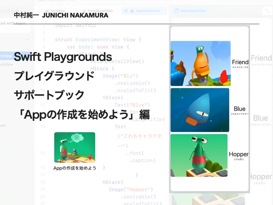
Task: Switch to the faded IntroView editor tab
Action: (x=55, y=11)
